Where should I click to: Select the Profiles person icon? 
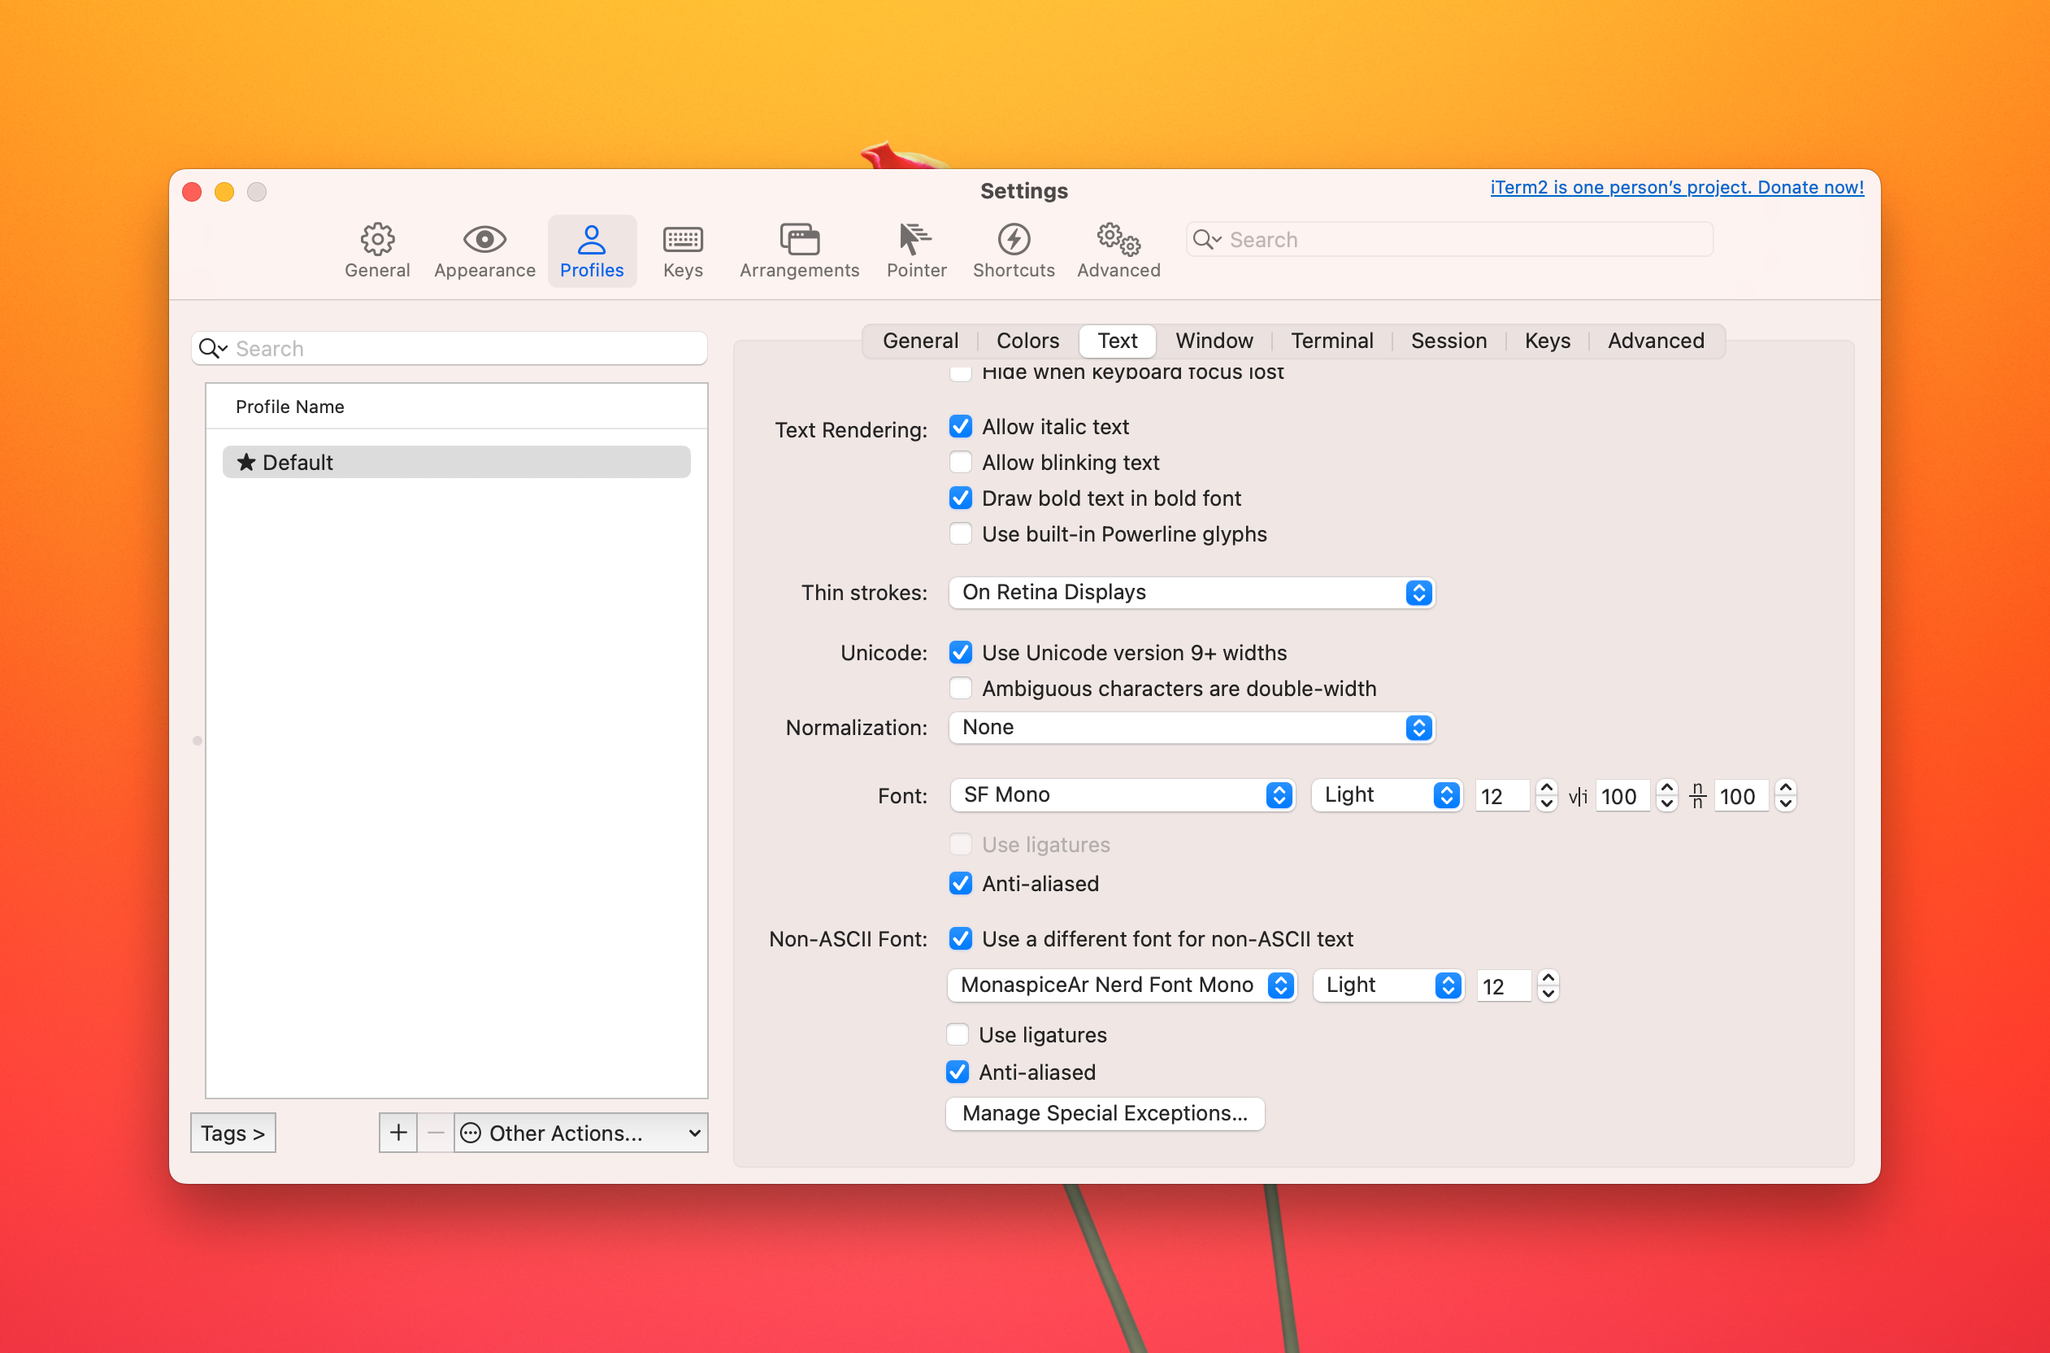point(592,239)
